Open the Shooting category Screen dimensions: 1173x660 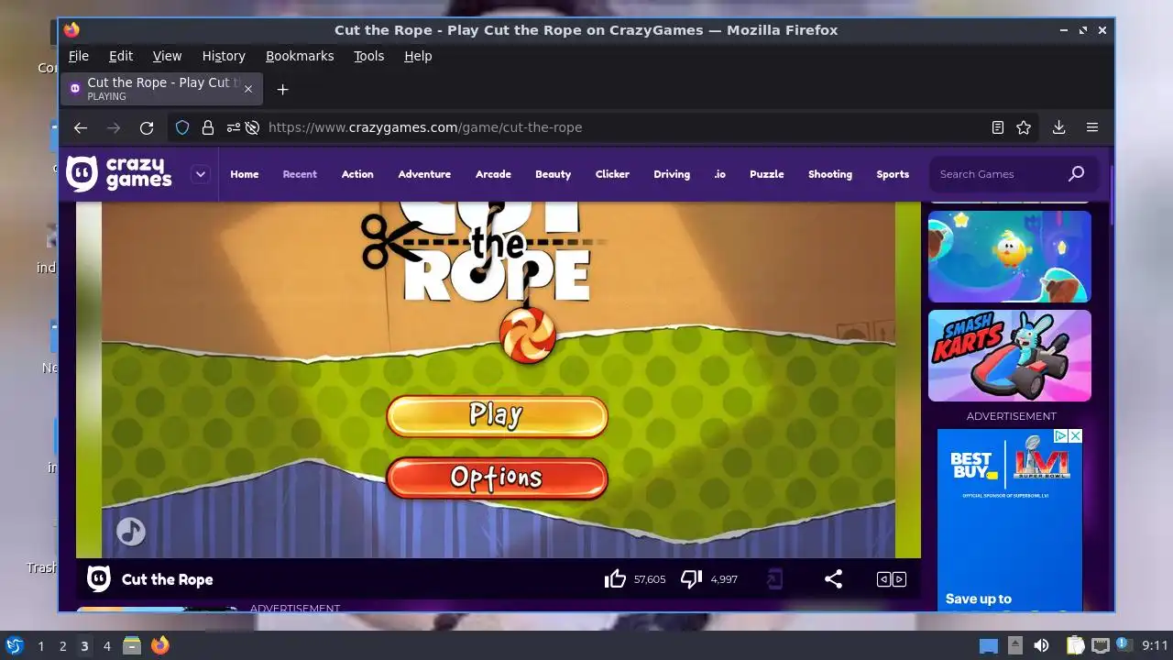pyautogui.click(x=830, y=174)
